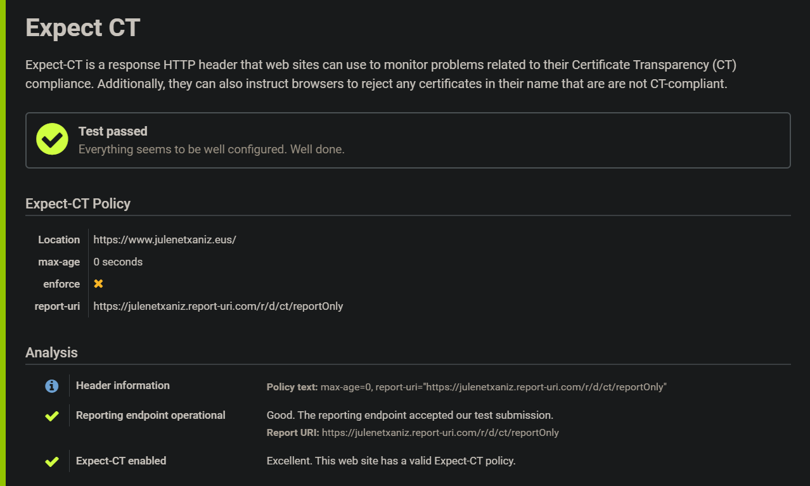Image resolution: width=810 pixels, height=486 pixels.
Task: Click the yellow enforce cross icon
Action: [x=98, y=284]
